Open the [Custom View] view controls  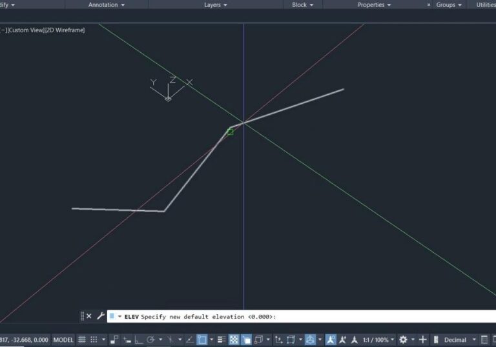click(26, 30)
